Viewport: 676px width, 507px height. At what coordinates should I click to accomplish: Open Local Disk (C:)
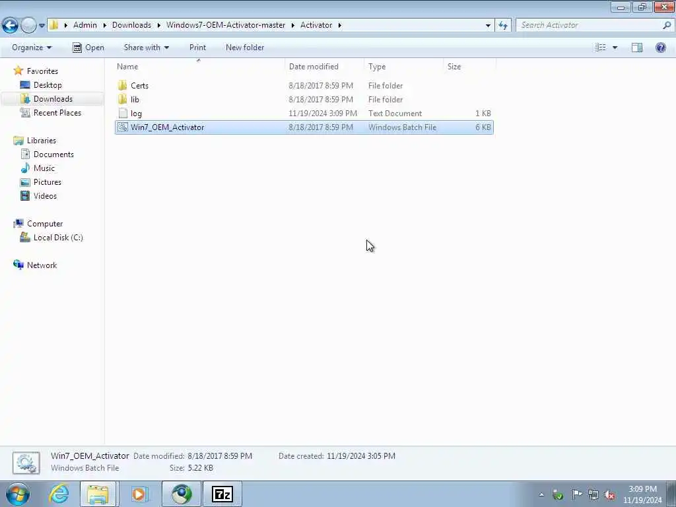click(58, 238)
